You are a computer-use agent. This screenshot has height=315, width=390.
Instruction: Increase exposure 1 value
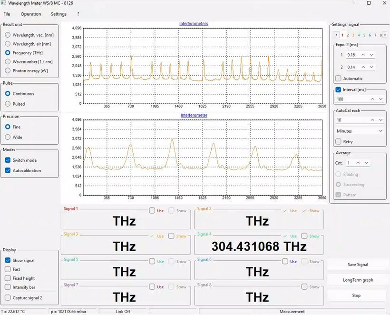pyautogui.click(x=363, y=55)
